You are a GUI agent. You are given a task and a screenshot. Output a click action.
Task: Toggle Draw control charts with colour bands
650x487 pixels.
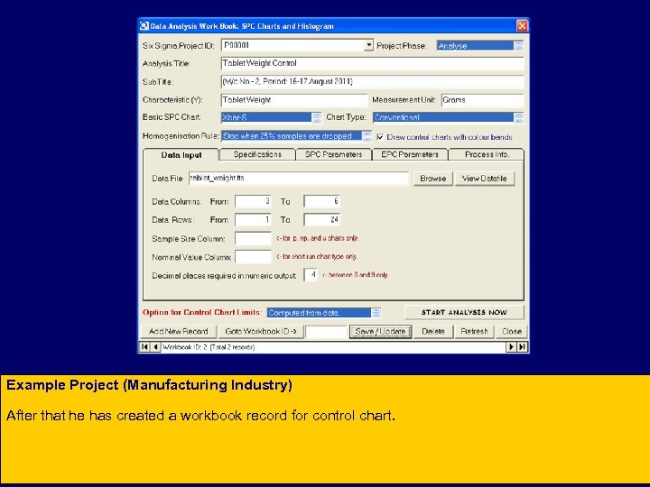click(380, 137)
